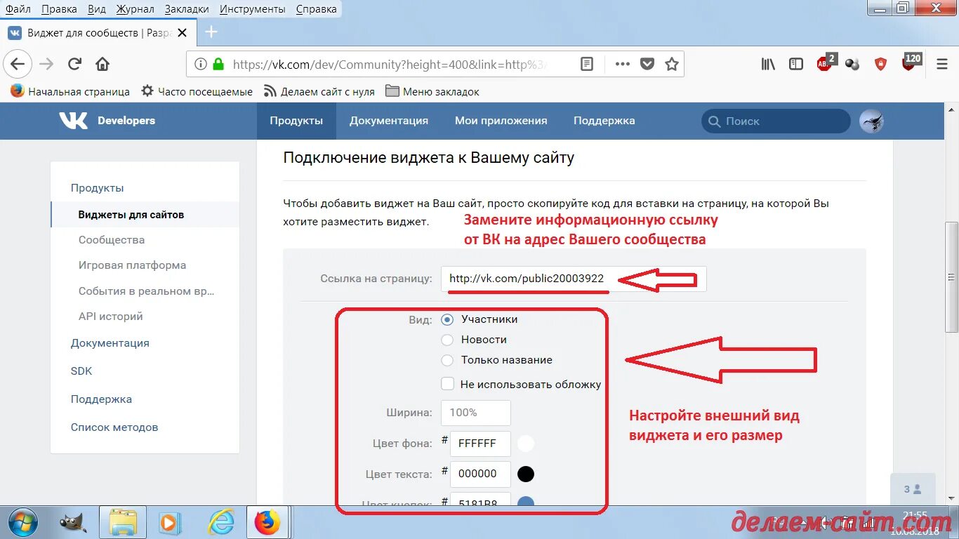The width and height of the screenshot is (959, 539).
Task: Click the 'Ссылка на страницу' URL field
Action: [x=574, y=279]
